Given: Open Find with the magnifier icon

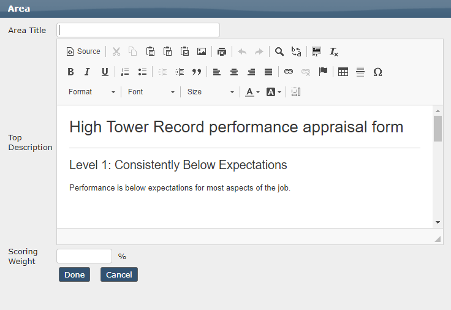Looking at the screenshot, I should pyautogui.click(x=279, y=51).
